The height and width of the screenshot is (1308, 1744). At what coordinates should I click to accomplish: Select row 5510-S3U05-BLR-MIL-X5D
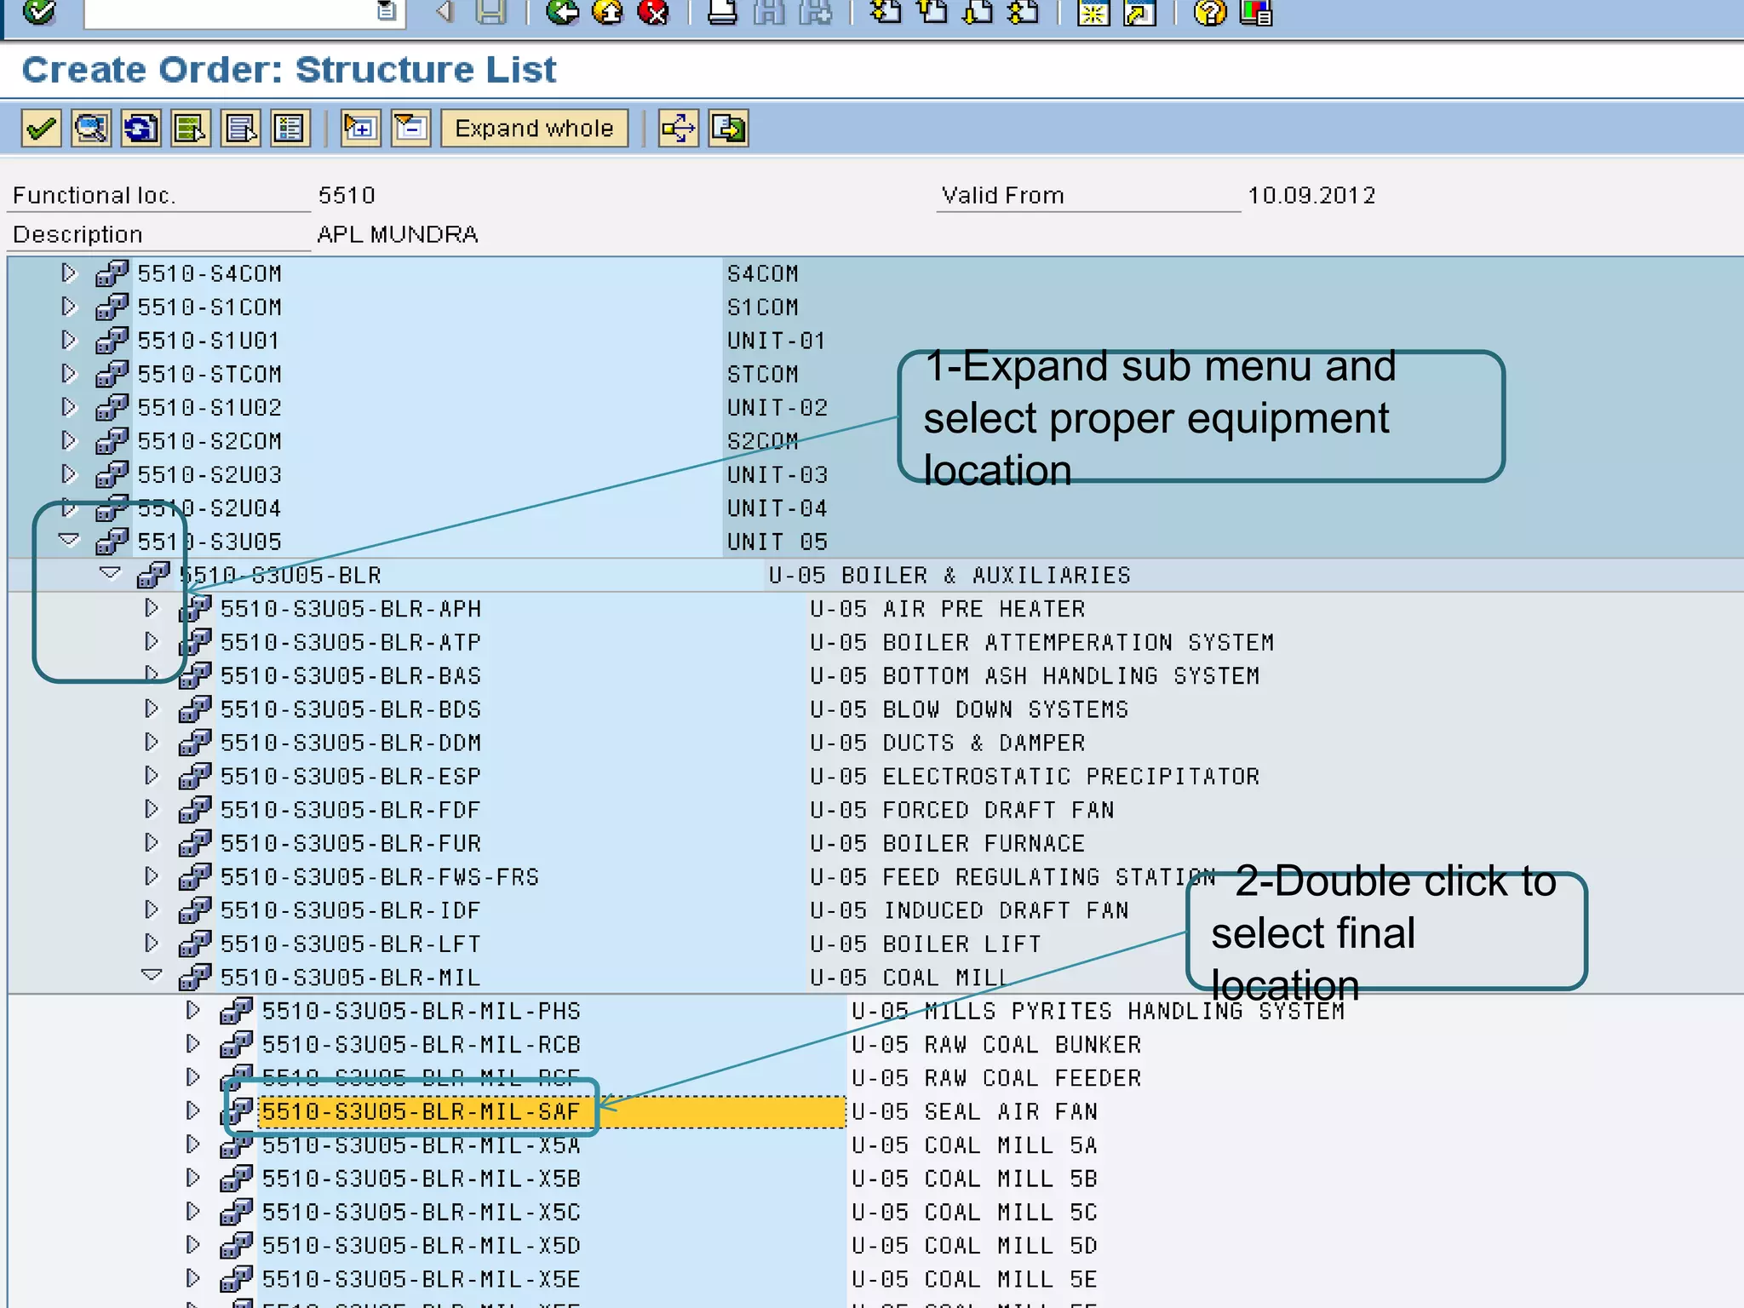click(422, 1246)
